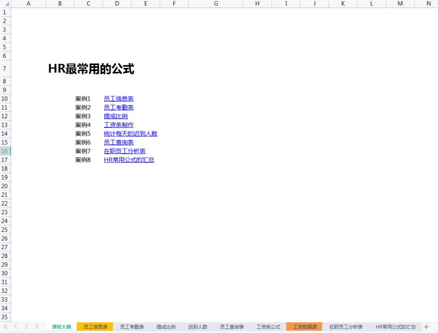Open the 工资数据源 sheet tab
The height and width of the screenshot is (333, 438).
pos(305,327)
